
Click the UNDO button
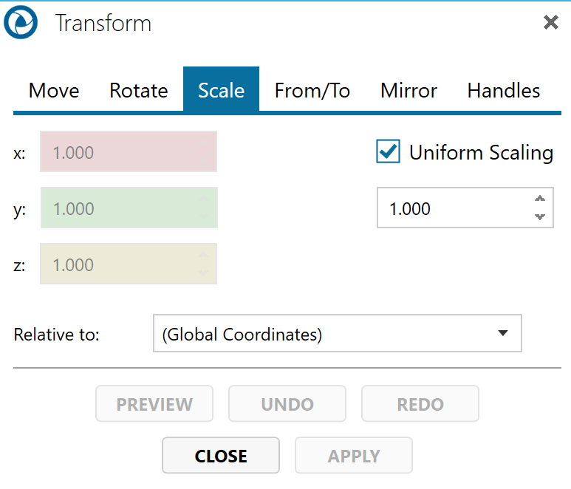[287, 404]
